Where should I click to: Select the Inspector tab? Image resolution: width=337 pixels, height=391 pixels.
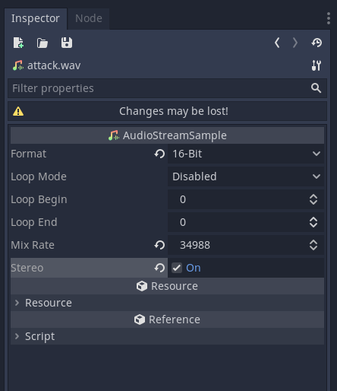point(36,18)
